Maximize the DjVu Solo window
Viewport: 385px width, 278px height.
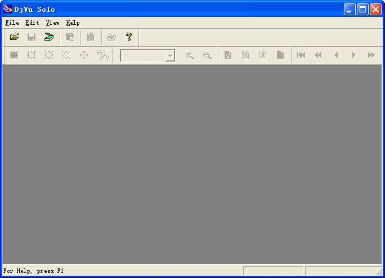[362, 10]
